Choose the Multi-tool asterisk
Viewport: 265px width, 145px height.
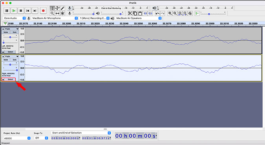(x=62, y=13)
